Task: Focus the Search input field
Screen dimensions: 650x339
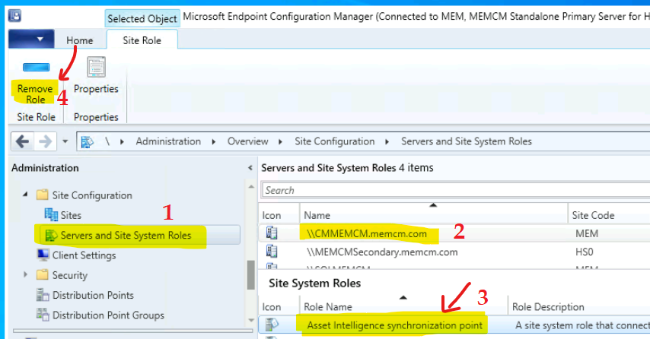Action: click(x=456, y=190)
